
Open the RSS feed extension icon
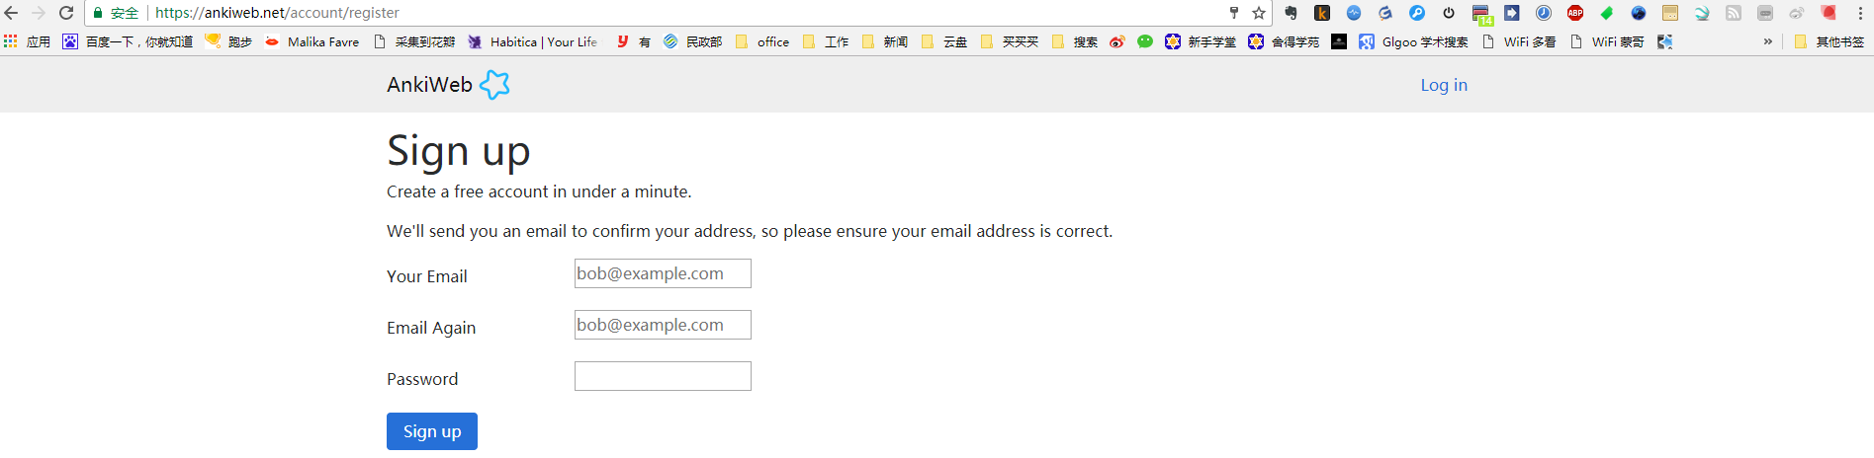(x=1734, y=13)
